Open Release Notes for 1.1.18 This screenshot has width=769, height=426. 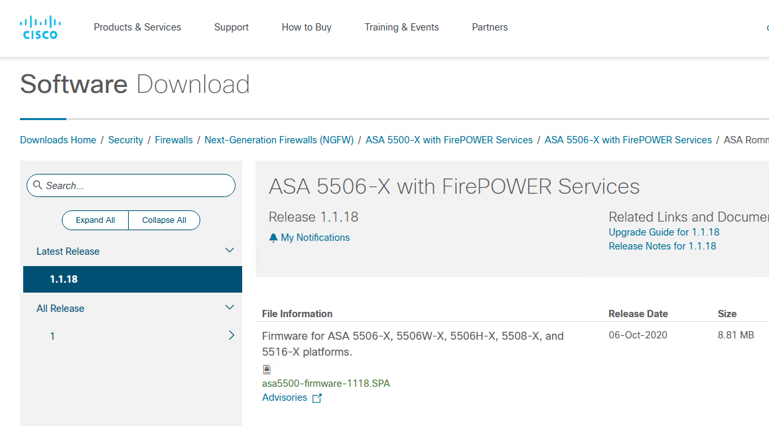tap(662, 246)
